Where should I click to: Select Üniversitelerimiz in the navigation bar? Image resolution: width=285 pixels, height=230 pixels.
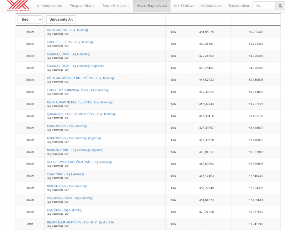pyautogui.click(x=50, y=6)
